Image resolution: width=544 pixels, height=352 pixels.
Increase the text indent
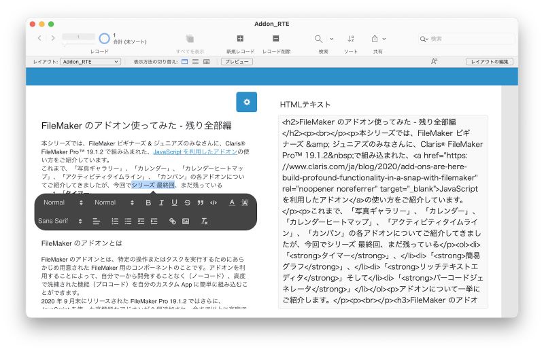coord(154,222)
